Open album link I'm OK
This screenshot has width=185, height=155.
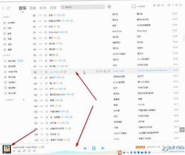pyautogui.click(x=141, y=105)
